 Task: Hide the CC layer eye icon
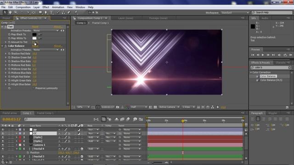click(x=3, y=133)
